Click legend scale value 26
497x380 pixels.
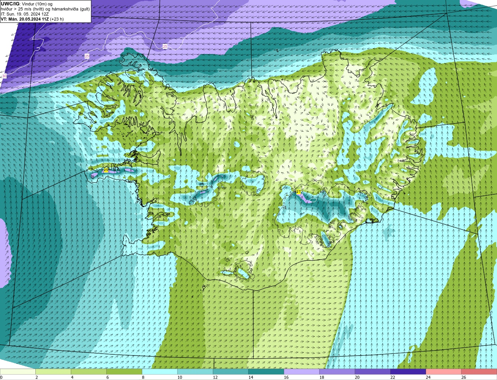[x=464, y=377]
